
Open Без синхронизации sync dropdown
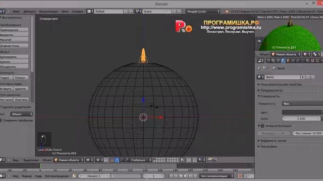217,176
